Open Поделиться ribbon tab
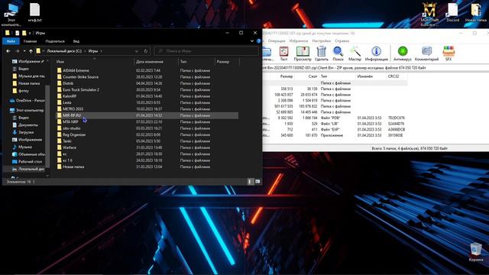The image size is (489, 275). coord(55,41)
